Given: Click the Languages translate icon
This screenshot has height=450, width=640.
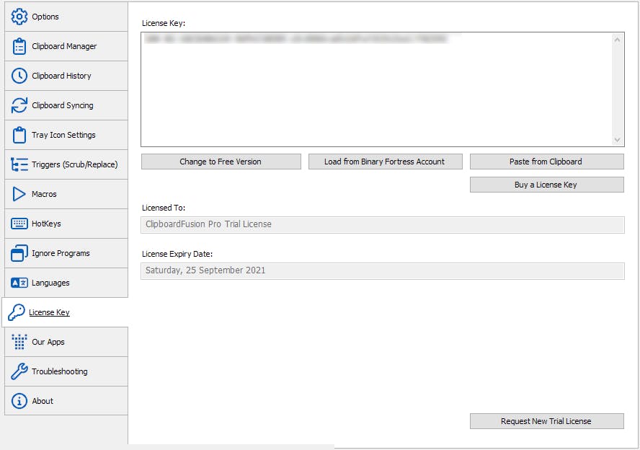Looking at the screenshot, I should tap(19, 283).
